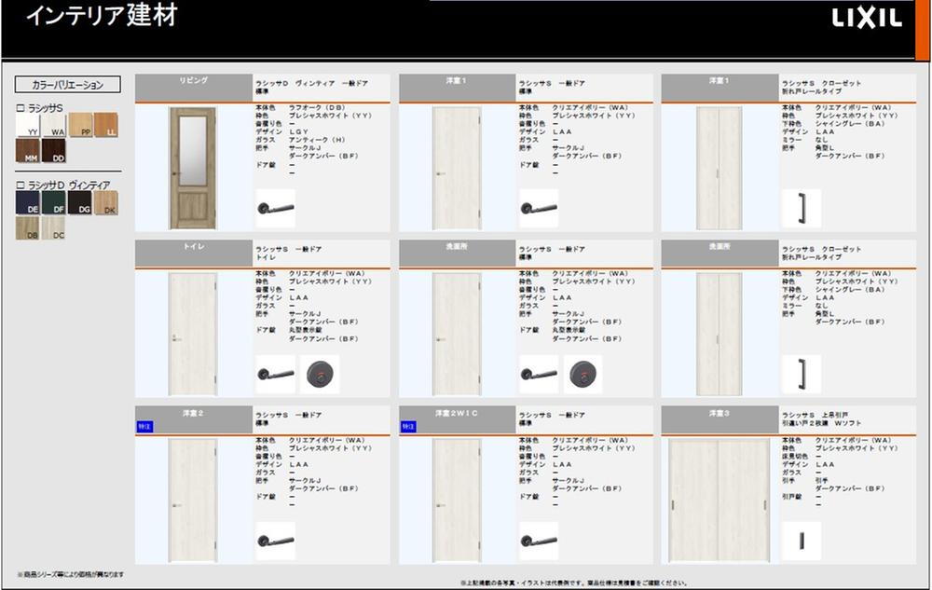Viewport: 932px width, 590px height.
Task: Select the PP light wood swatch
Action: (80, 125)
